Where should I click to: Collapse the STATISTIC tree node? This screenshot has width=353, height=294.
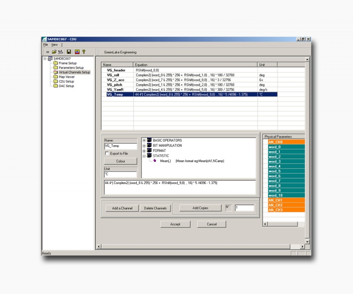(x=144, y=156)
